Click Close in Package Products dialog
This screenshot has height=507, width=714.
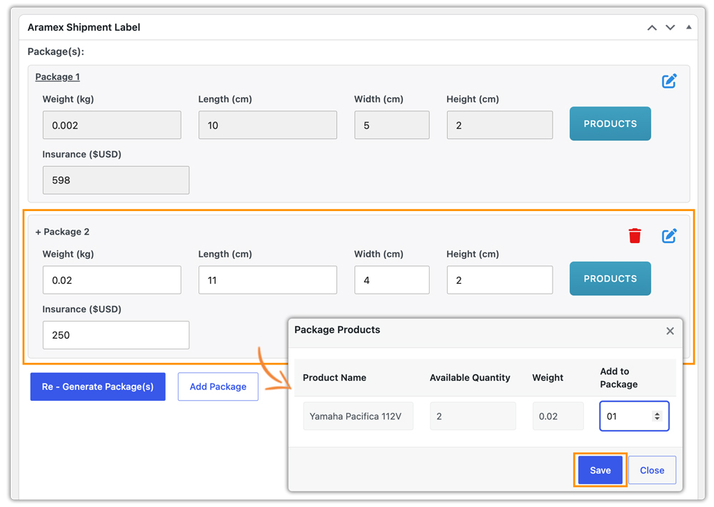[x=652, y=470]
